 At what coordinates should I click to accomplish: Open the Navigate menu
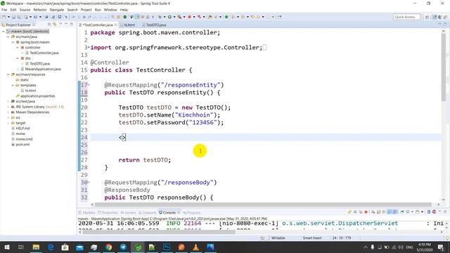[x=57, y=10]
